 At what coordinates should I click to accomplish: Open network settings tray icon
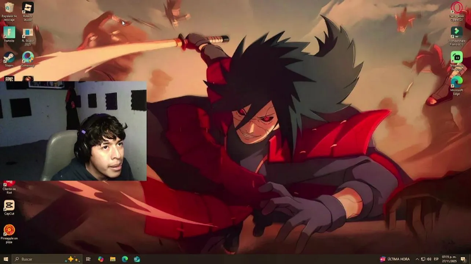[423, 259]
